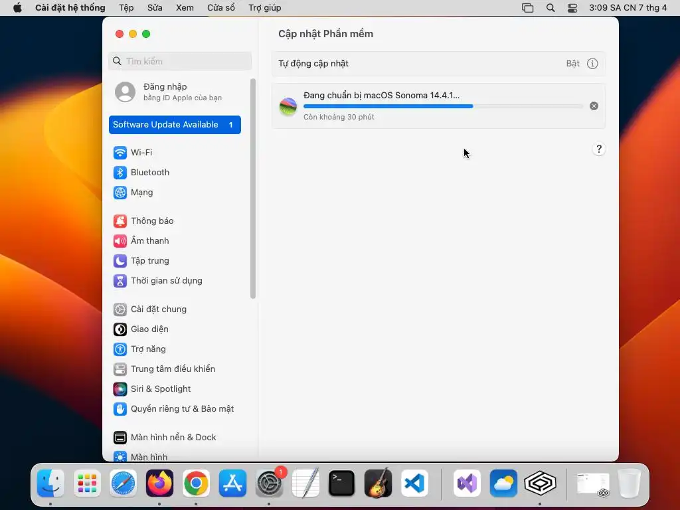Launch Safari from the Dock

tap(123, 483)
